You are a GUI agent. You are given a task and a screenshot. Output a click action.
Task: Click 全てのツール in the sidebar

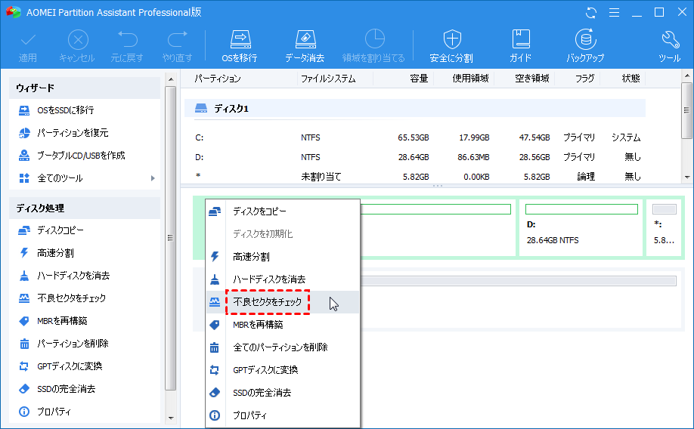[60, 178]
